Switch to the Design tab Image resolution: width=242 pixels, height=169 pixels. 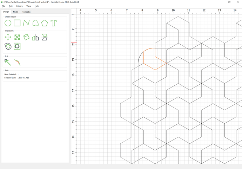tap(6, 12)
